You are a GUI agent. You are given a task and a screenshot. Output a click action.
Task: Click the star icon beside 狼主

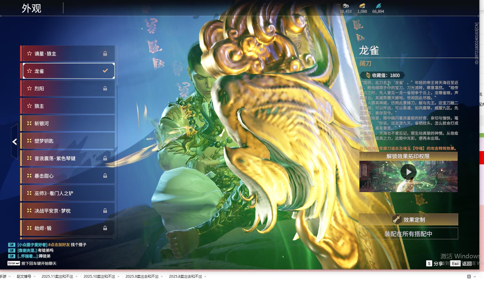coord(29,106)
